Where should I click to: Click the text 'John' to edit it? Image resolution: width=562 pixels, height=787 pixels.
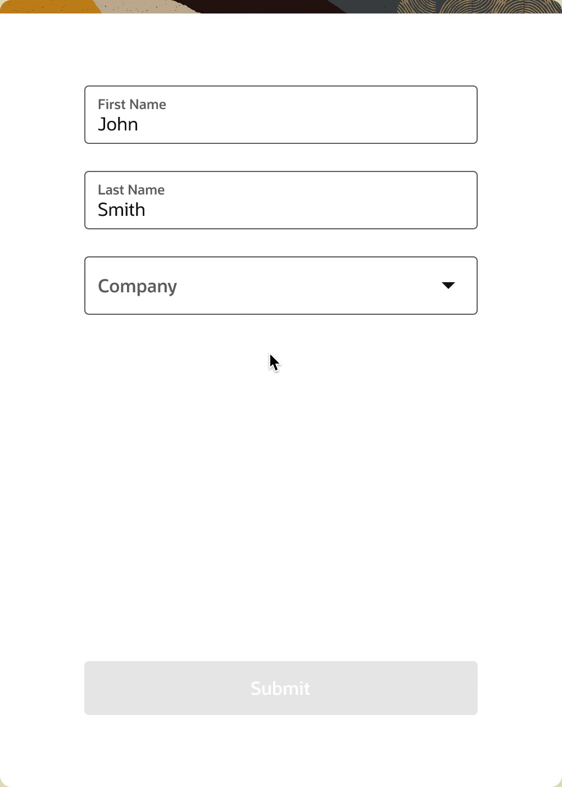pos(118,124)
